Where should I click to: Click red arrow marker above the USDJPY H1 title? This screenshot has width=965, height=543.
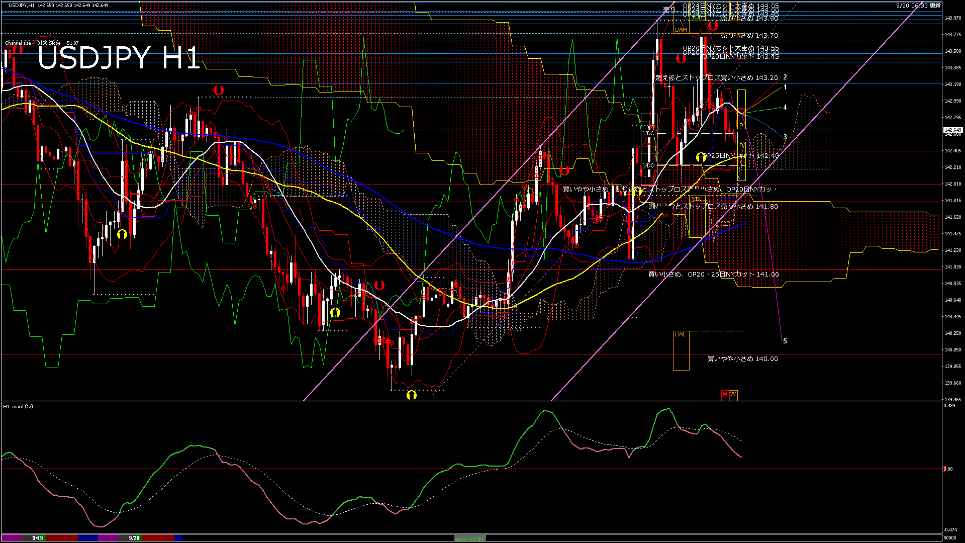(17, 49)
